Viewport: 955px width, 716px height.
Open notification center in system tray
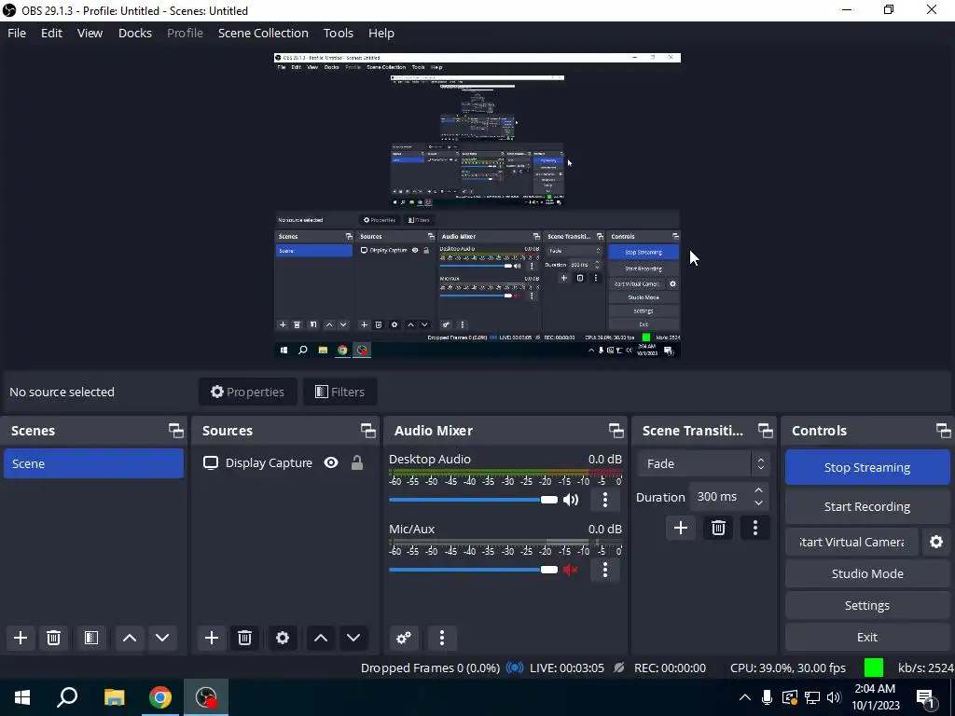[x=926, y=697]
